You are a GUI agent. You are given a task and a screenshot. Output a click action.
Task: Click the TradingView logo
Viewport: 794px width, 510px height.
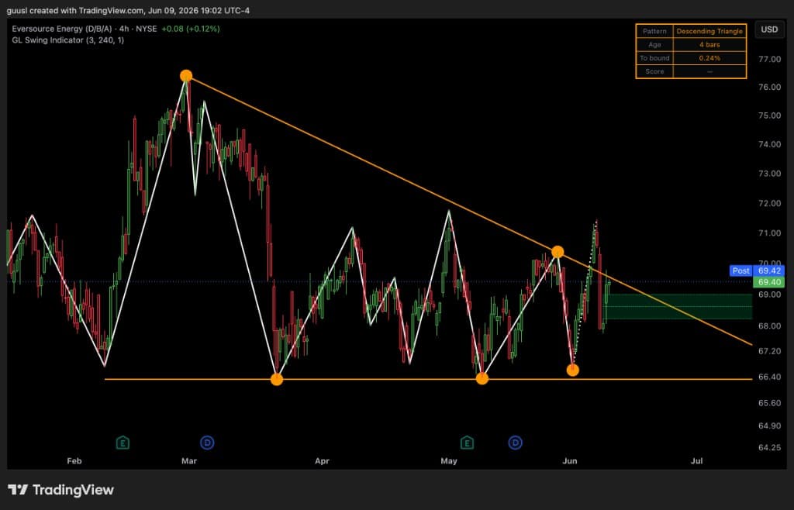pyautogui.click(x=60, y=490)
